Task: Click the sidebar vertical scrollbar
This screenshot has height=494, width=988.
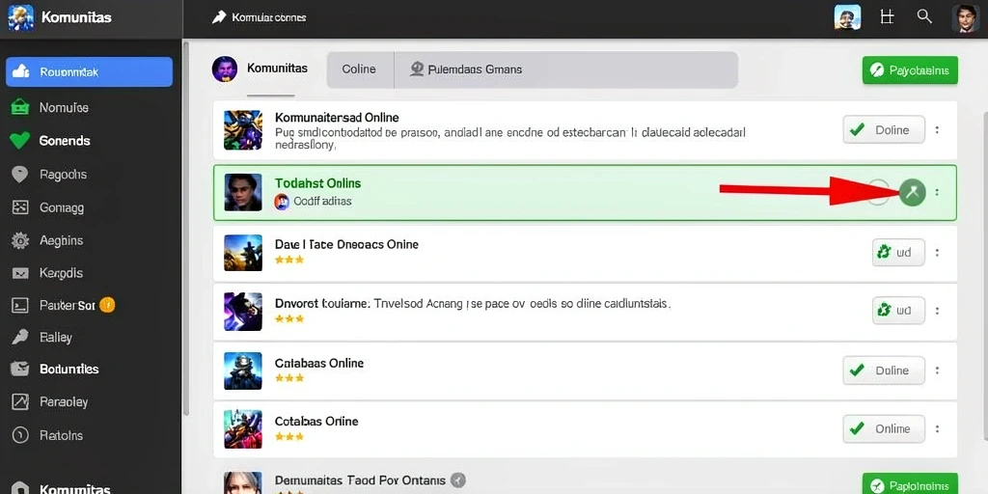Action: (x=185, y=227)
